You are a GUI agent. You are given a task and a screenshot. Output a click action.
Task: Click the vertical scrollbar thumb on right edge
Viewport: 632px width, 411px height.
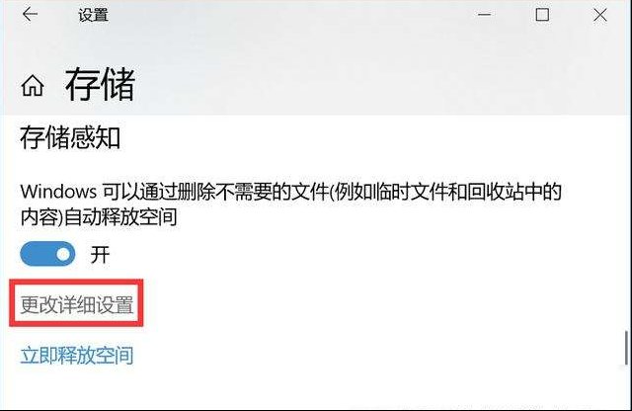626,348
